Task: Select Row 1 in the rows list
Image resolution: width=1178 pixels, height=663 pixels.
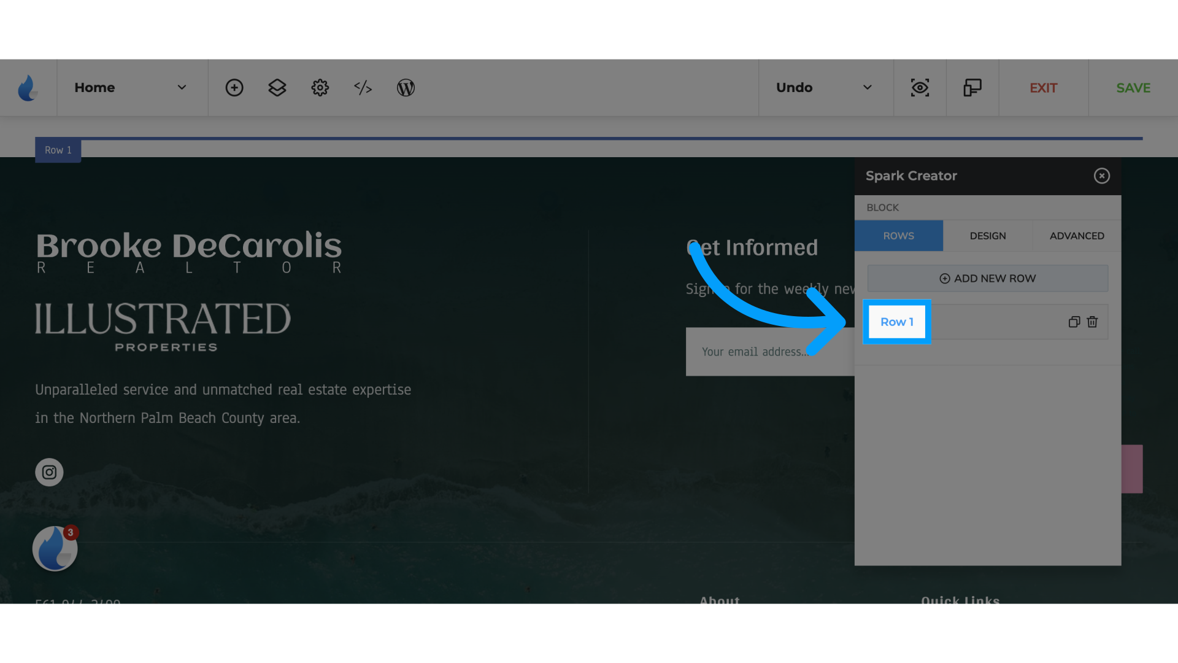Action: (x=897, y=322)
